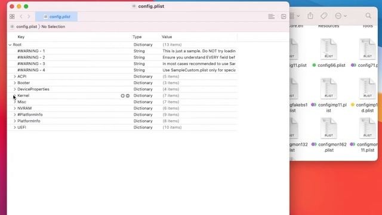Click the Share icon in the Finder window
Viewport: 382px width, 215px height.
(x=310, y=16)
